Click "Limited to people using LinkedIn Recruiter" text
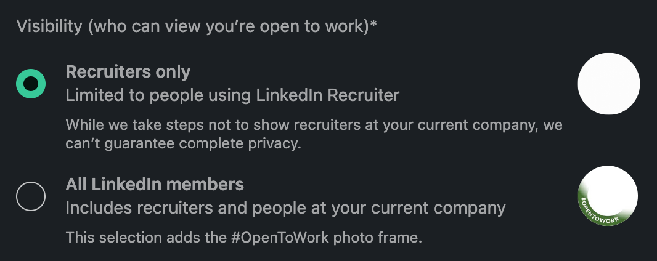Viewport: 657px width, 261px height. pos(232,95)
